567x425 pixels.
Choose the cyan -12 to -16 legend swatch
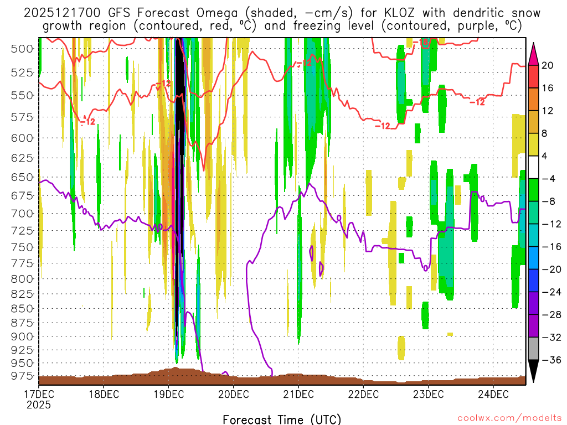pyautogui.click(x=533, y=235)
